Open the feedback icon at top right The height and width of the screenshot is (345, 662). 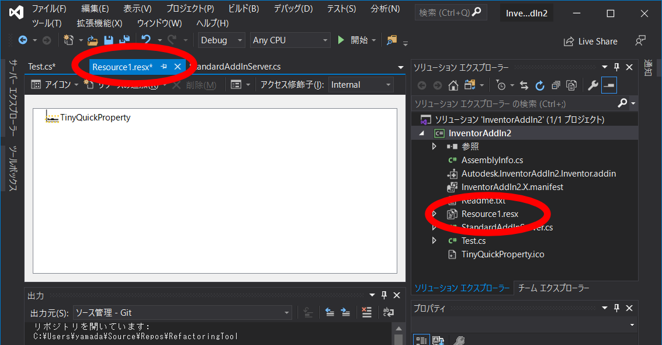640,41
